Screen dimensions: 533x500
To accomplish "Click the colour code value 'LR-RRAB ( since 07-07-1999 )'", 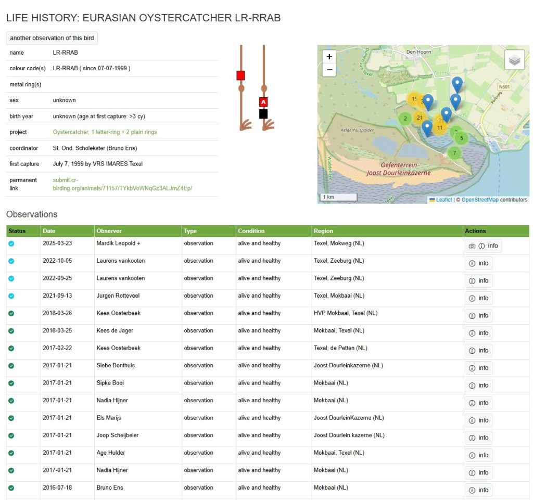I will [x=92, y=68].
